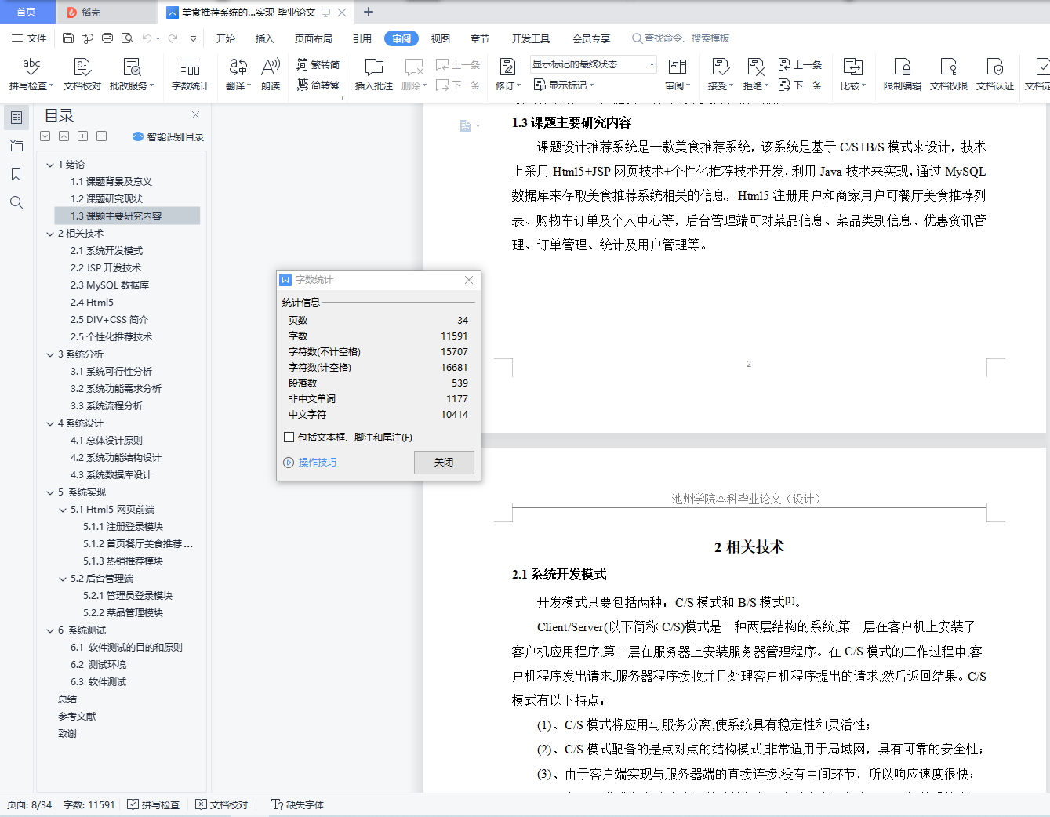1050x817 pixels.
Task: Open the 显示标记 dropdown
Action: pyautogui.click(x=564, y=85)
